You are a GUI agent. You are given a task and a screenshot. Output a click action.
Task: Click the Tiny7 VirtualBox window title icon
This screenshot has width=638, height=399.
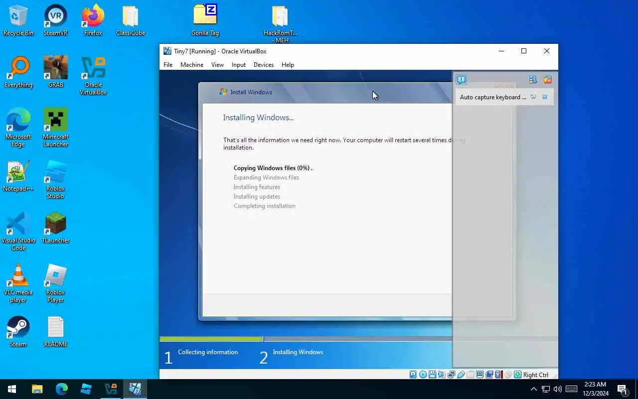tap(167, 51)
